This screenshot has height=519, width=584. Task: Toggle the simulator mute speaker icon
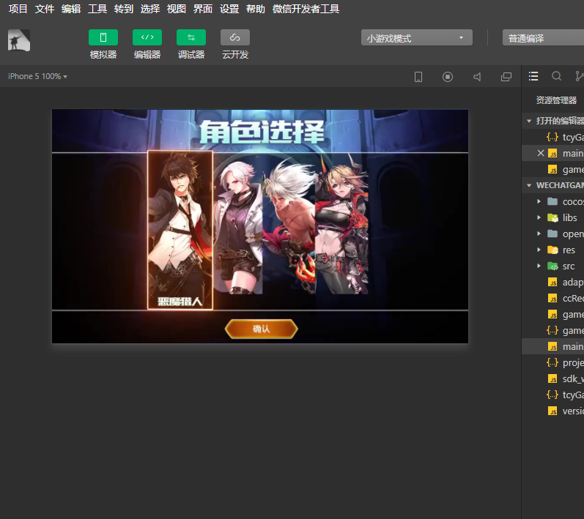point(477,77)
